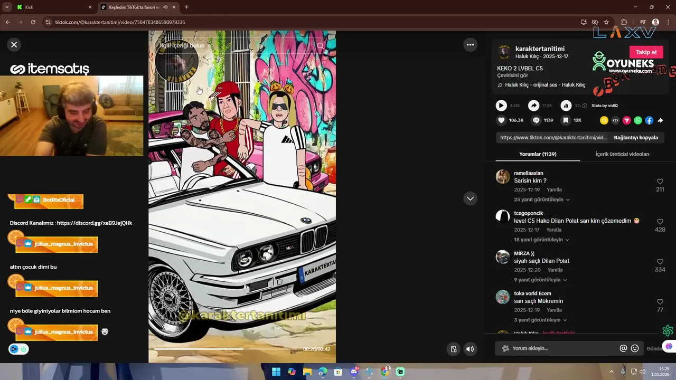
Task: Switch to the 'İçerik üreticisi videoları' tab
Action: point(622,154)
